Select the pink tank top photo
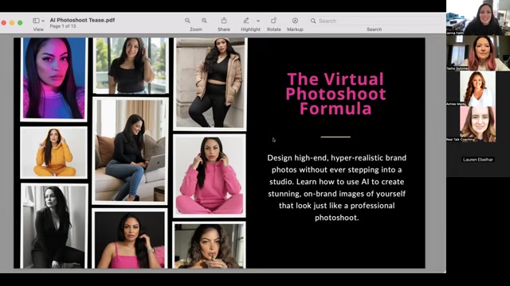 pos(130,238)
